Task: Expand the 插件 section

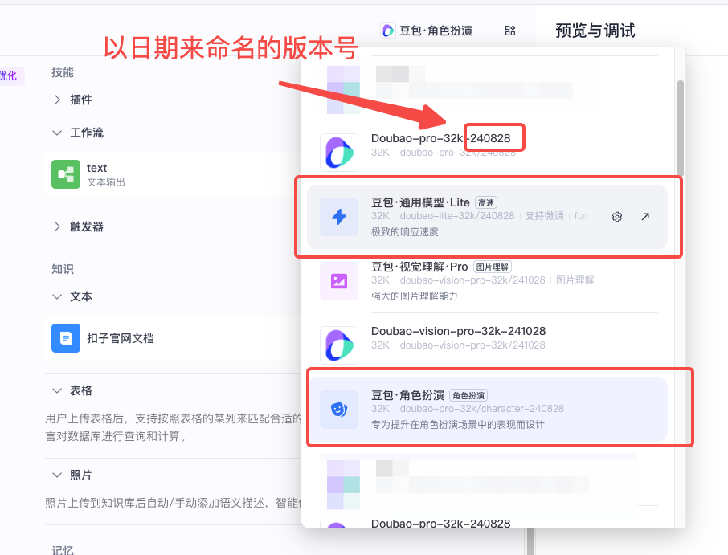Action: [57, 100]
